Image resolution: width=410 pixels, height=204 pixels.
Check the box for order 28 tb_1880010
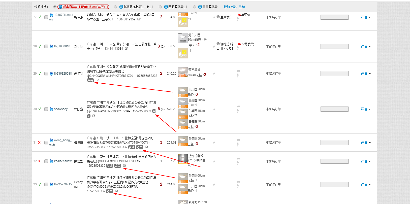click(46, 46)
